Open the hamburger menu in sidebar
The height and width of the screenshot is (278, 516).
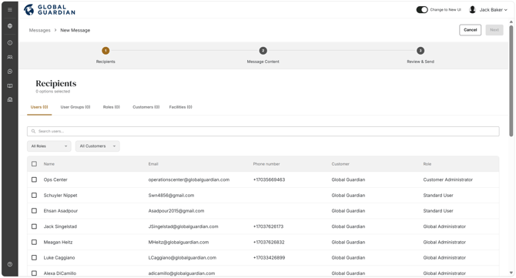[x=10, y=9]
